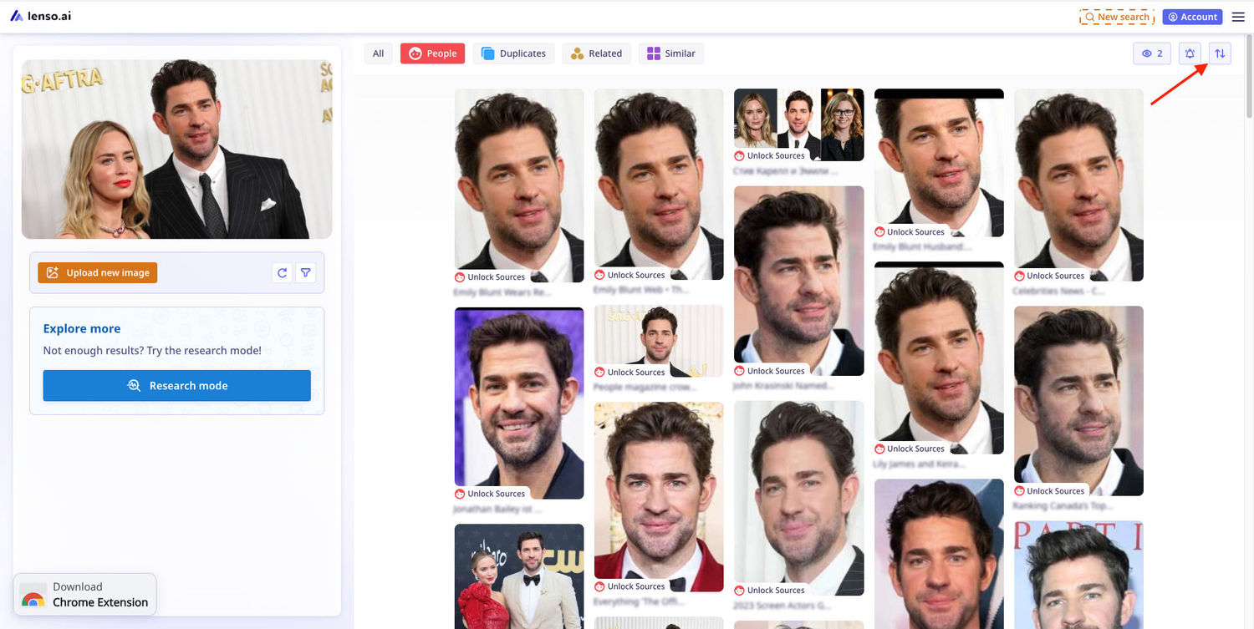Start a New search
This screenshot has width=1254, height=629.
[1117, 17]
